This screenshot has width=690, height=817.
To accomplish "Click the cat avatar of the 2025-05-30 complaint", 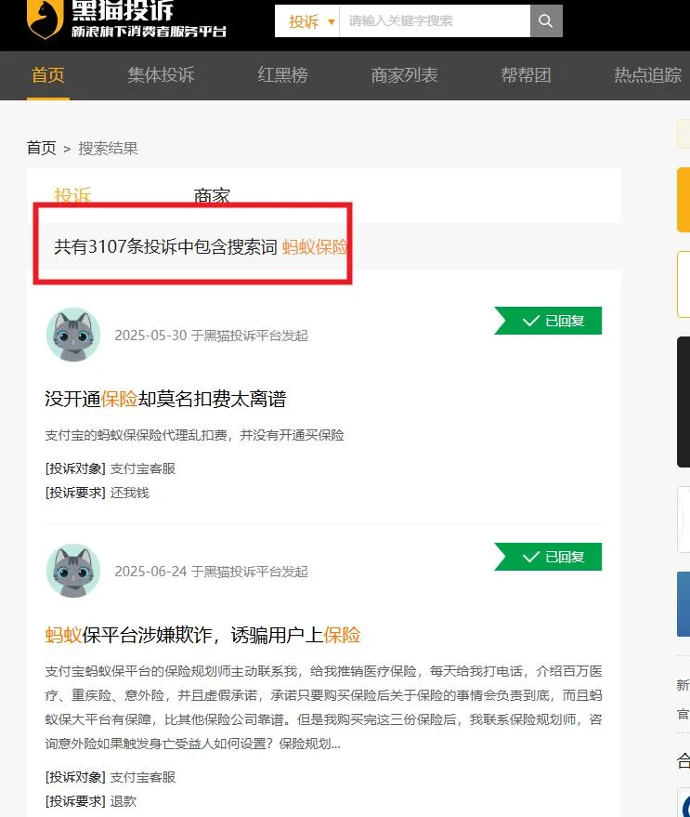I will click(73, 335).
